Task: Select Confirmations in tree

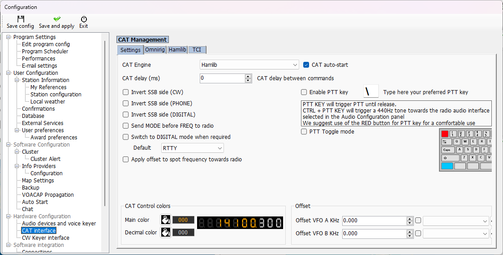Action: click(38, 109)
